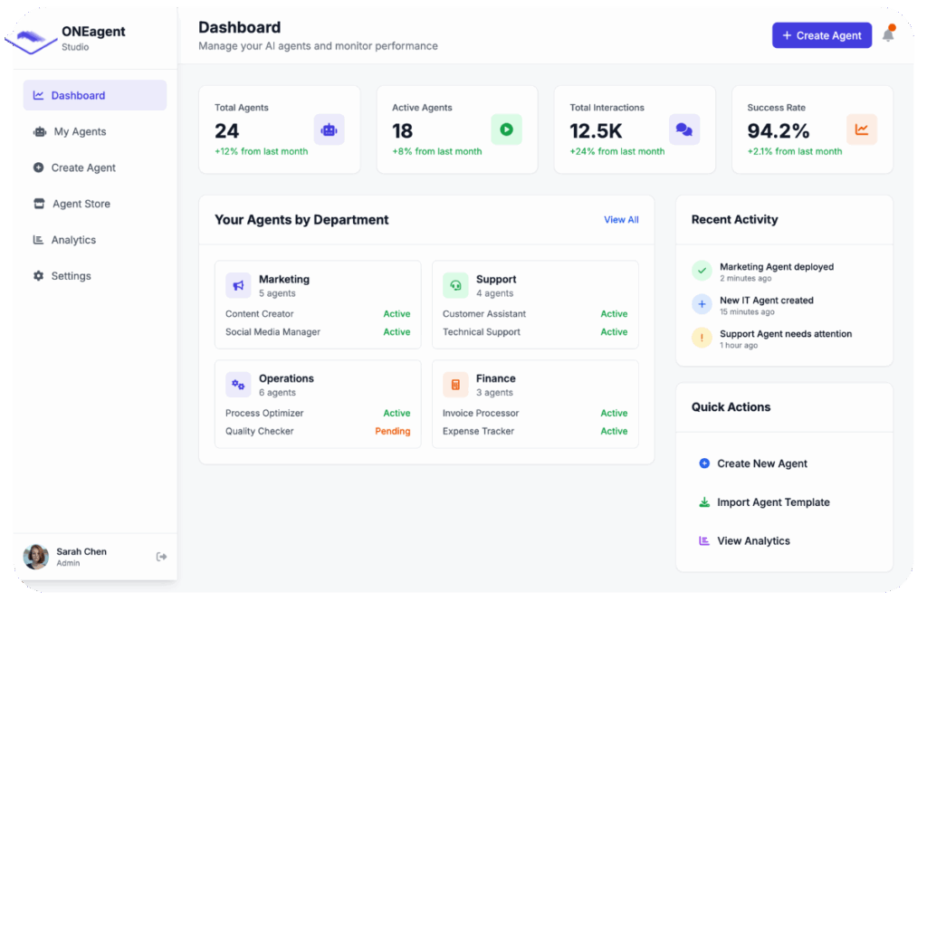Click the Total Agents robot icon

(x=329, y=129)
